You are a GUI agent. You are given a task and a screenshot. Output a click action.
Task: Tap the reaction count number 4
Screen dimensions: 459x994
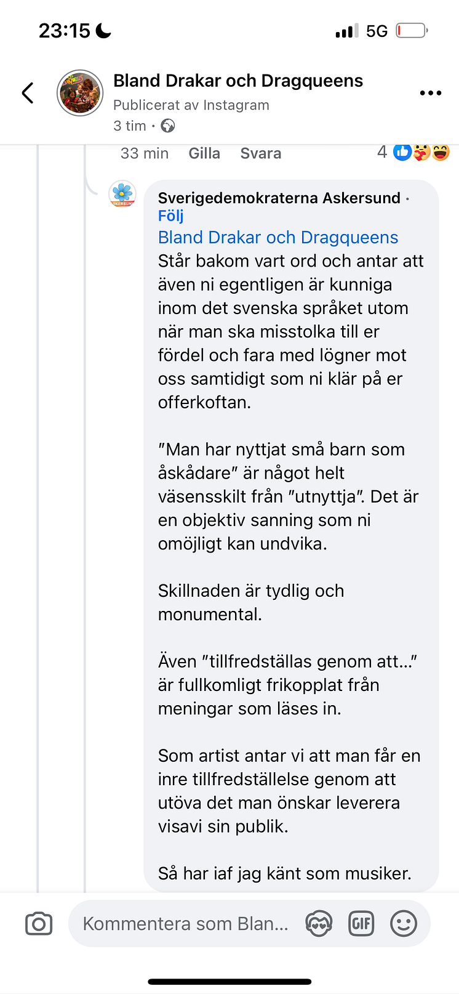coord(382,152)
